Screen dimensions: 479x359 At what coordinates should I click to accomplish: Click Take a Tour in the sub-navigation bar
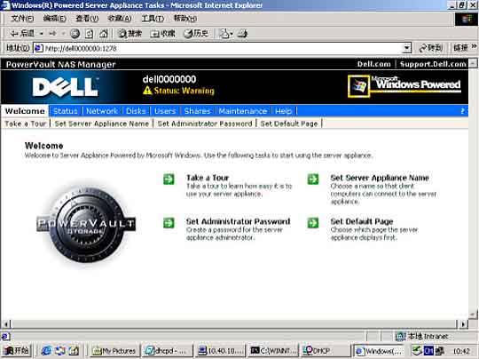(x=25, y=124)
